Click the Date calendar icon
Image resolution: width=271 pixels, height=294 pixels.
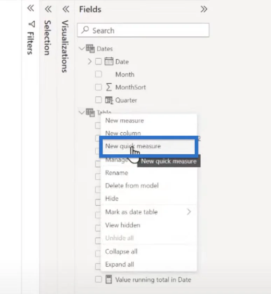(x=109, y=61)
